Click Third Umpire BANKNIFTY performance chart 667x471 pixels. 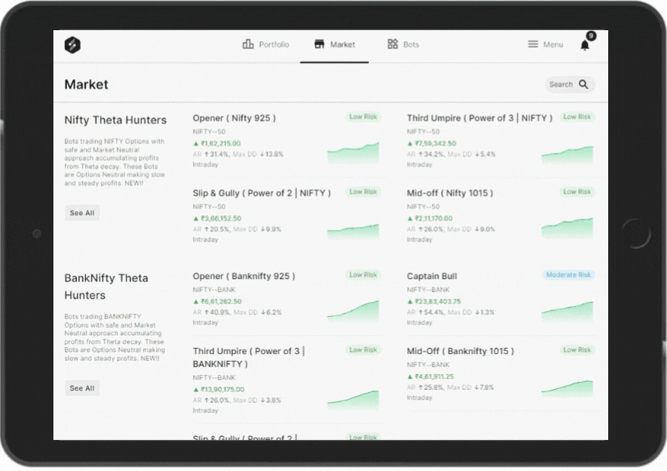coord(353,400)
